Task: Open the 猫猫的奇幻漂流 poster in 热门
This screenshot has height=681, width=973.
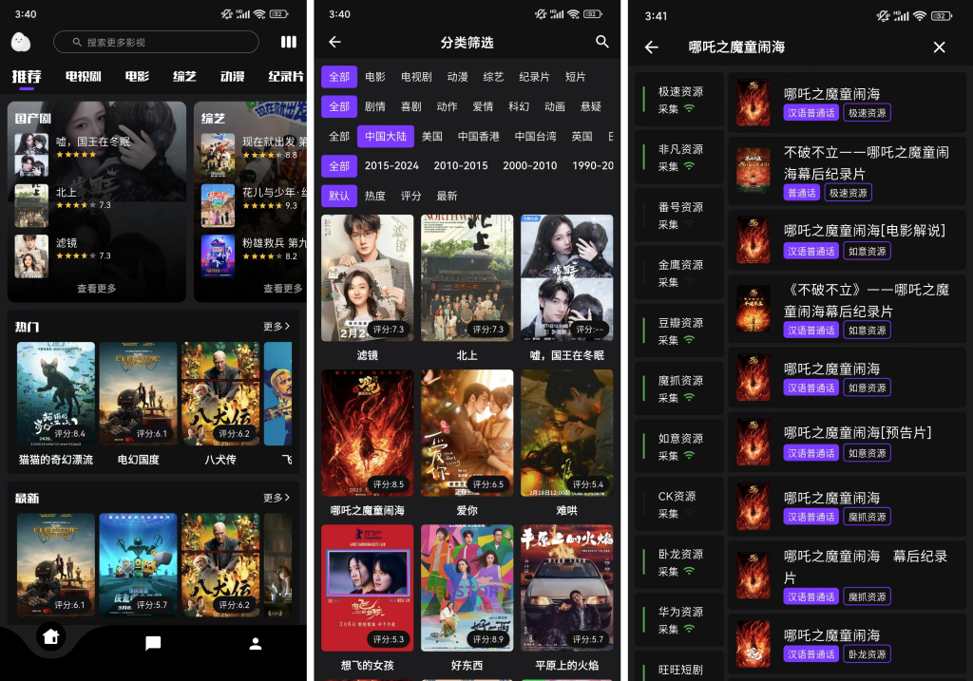Action: click(x=56, y=394)
